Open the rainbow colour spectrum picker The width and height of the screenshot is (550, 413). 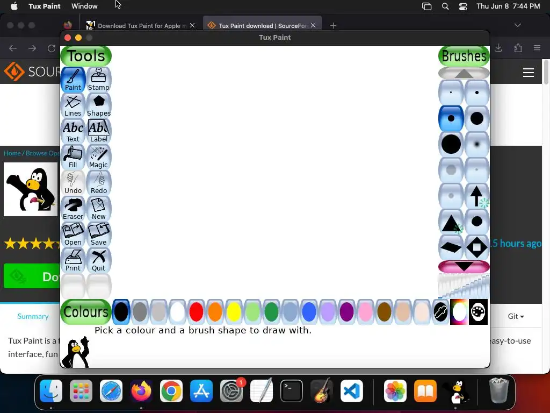click(459, 312)
